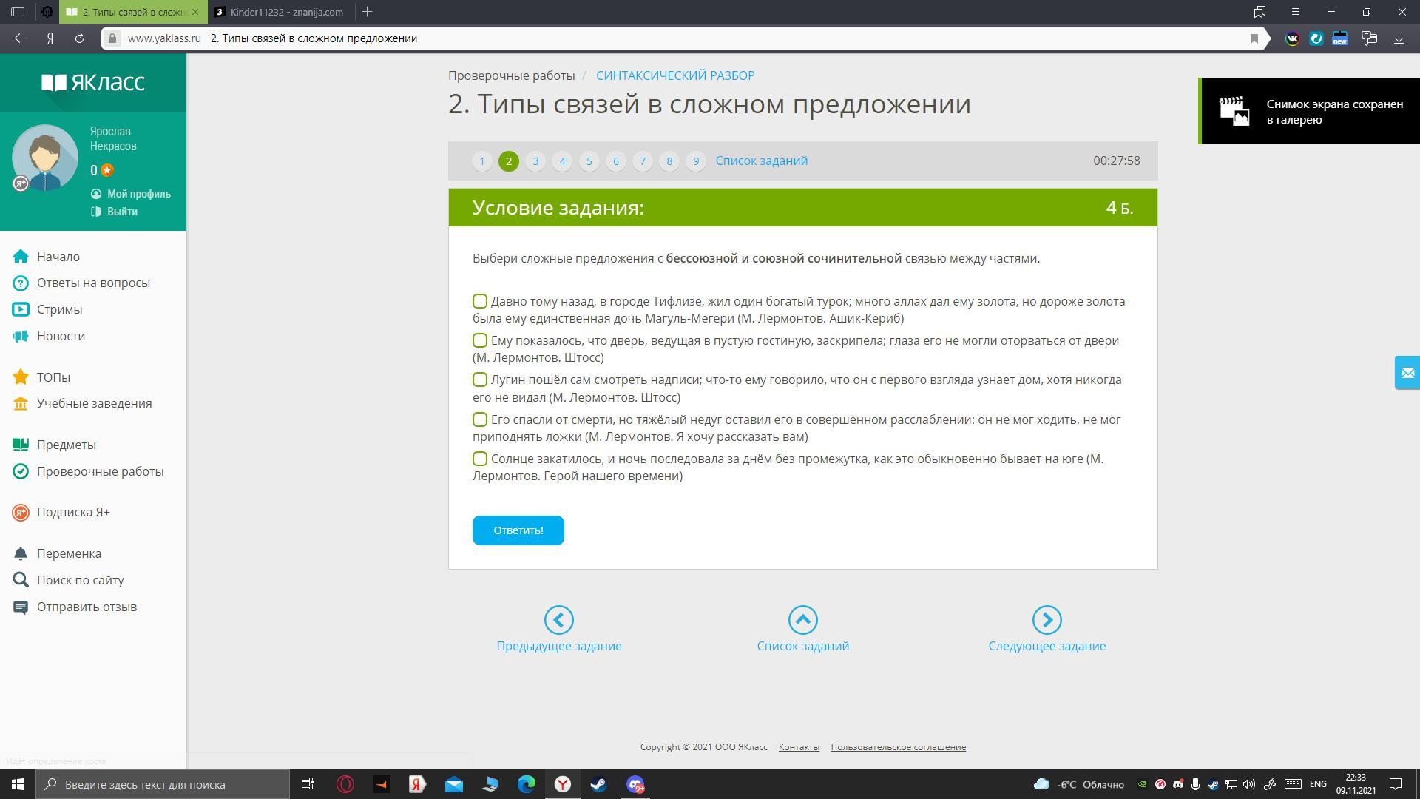
Task: Switch to the Kinder11232 znanija.com tab
Action: tap(285, 12)
